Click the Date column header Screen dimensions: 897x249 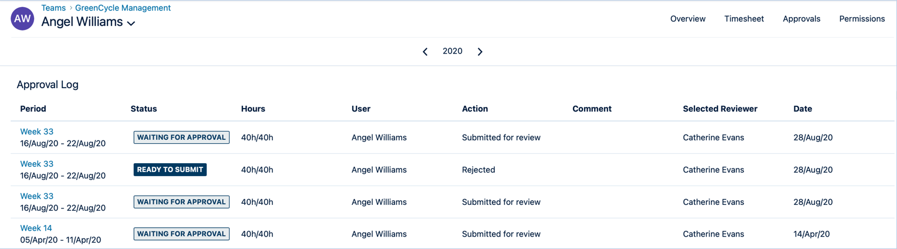pos(802,109)
